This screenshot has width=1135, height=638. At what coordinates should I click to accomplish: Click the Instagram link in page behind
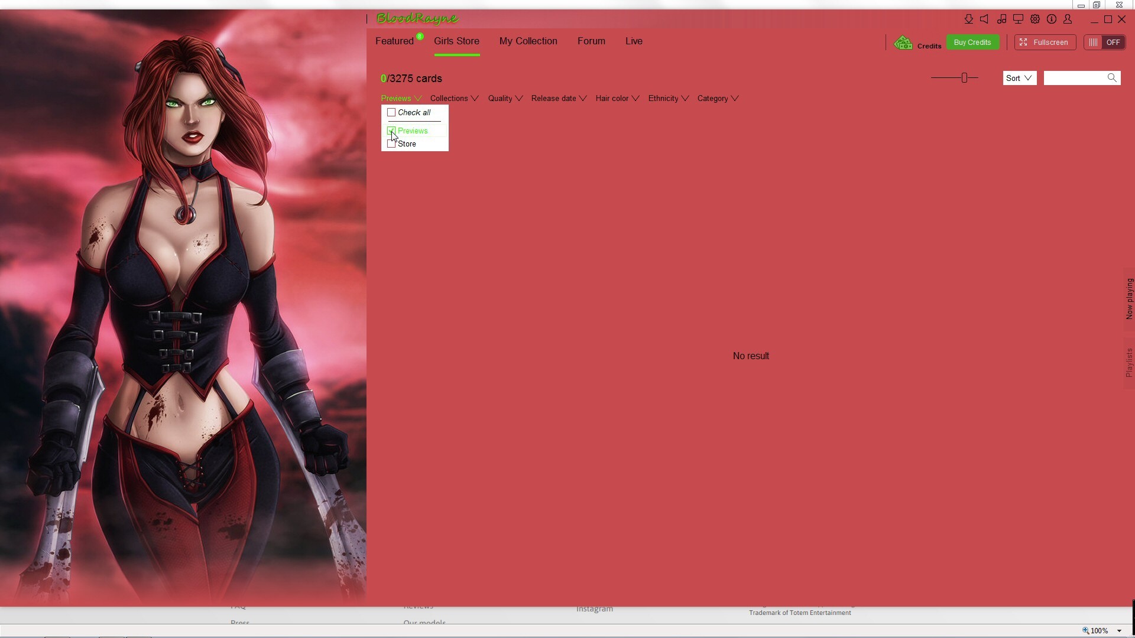tap(594, 609)
